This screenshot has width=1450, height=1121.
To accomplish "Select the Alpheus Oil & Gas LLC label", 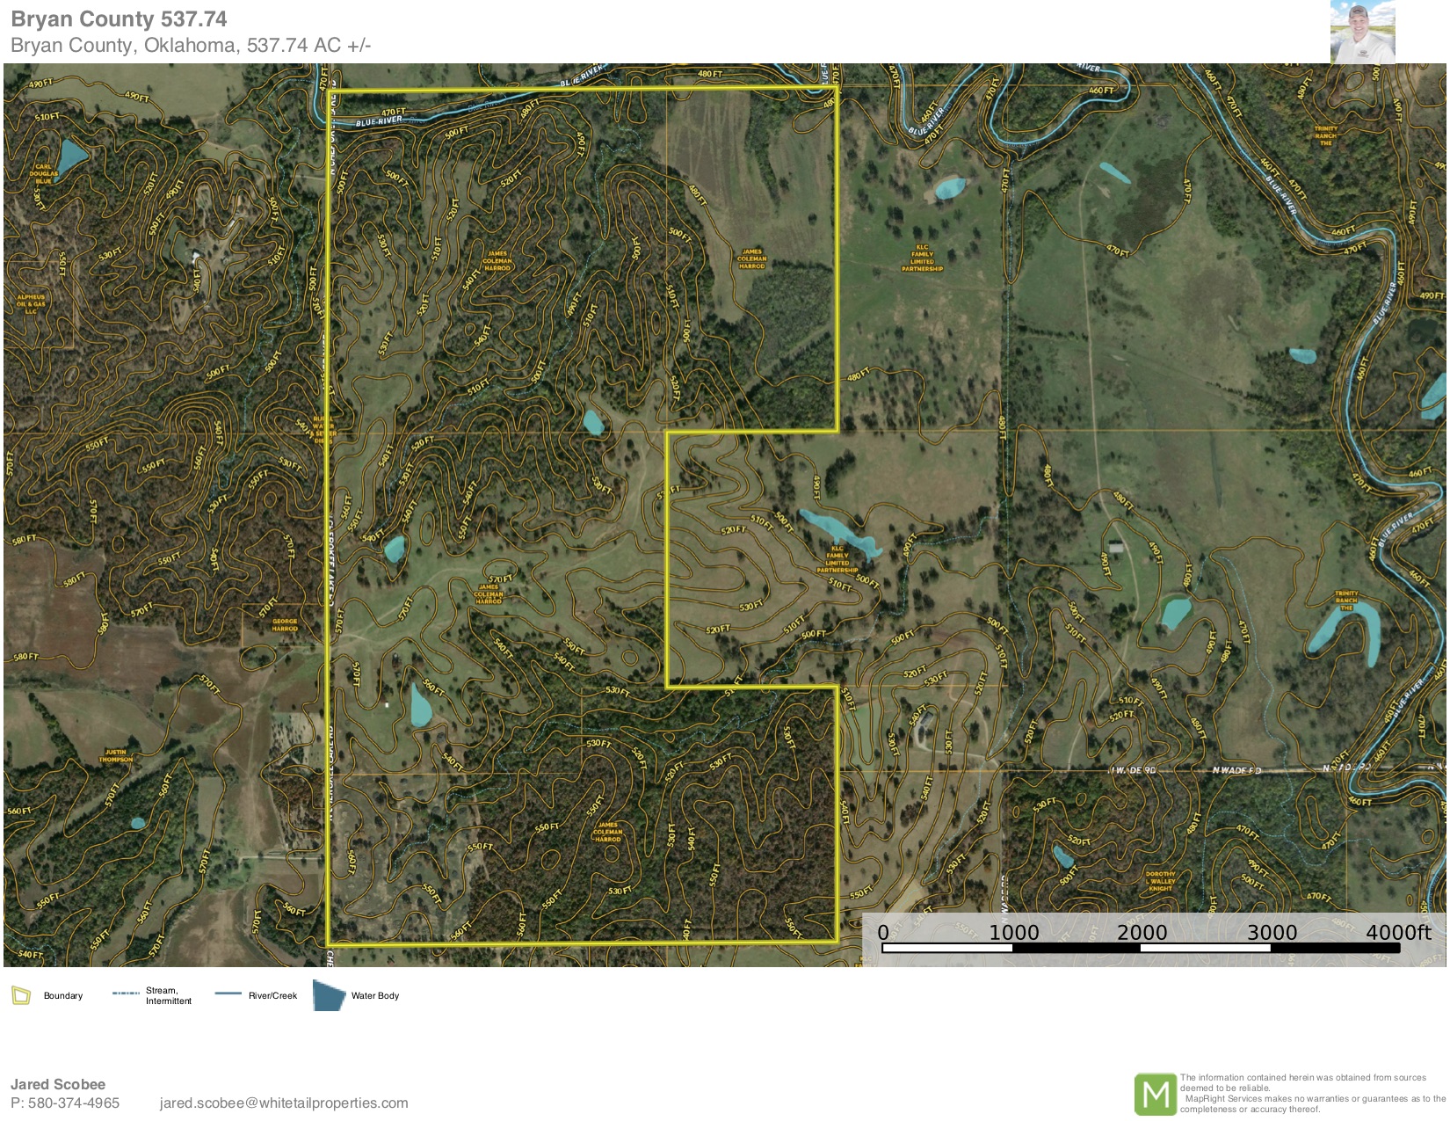I will point(31,304).
